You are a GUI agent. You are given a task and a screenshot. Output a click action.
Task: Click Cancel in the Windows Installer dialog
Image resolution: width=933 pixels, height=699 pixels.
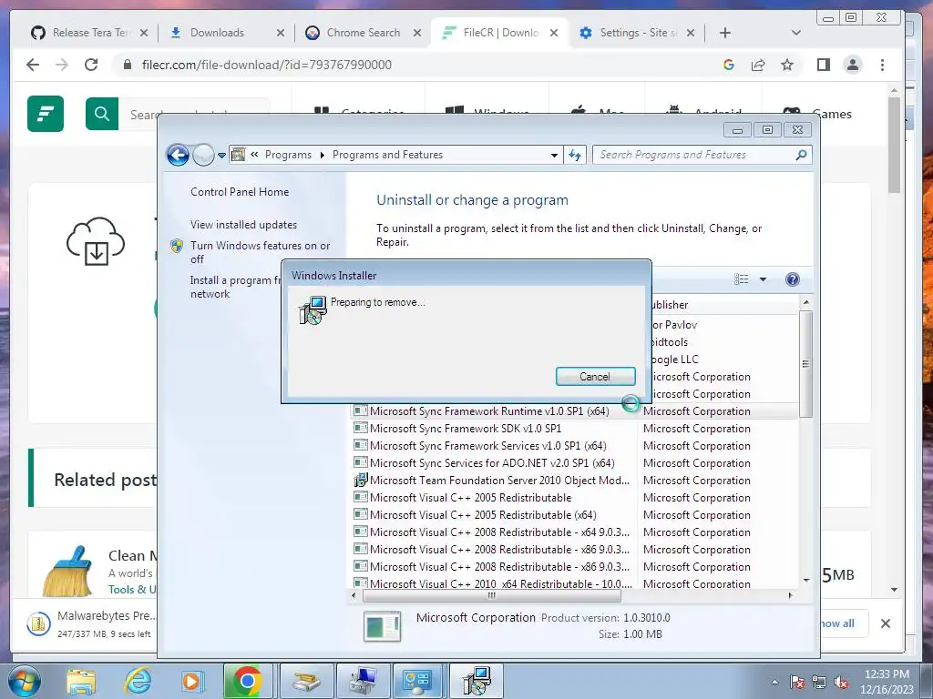[x=595, y=376]
